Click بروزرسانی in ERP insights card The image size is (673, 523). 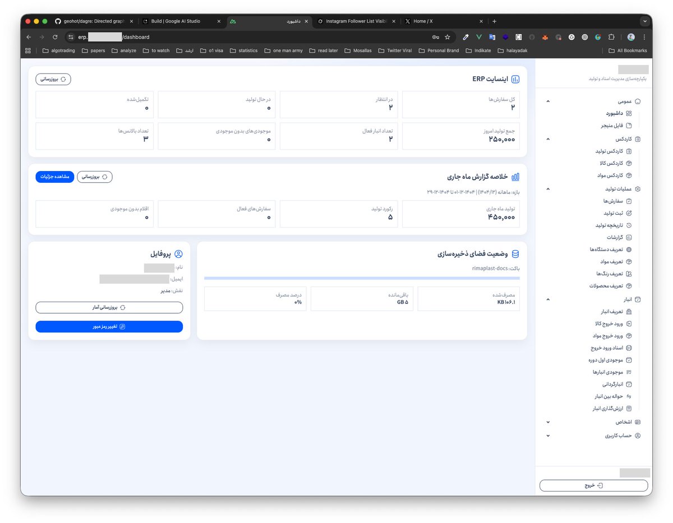tap(53, 80)
